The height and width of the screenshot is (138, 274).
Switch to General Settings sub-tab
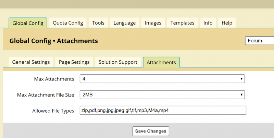tap(31, 62)
